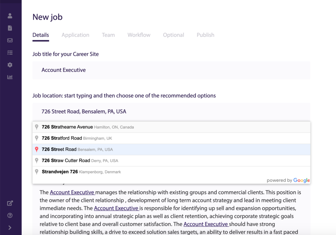Screen dimensions: 336x235
Task: Switch to the Workflow tab
Action: pyautogui.click(x=139, y=35)
